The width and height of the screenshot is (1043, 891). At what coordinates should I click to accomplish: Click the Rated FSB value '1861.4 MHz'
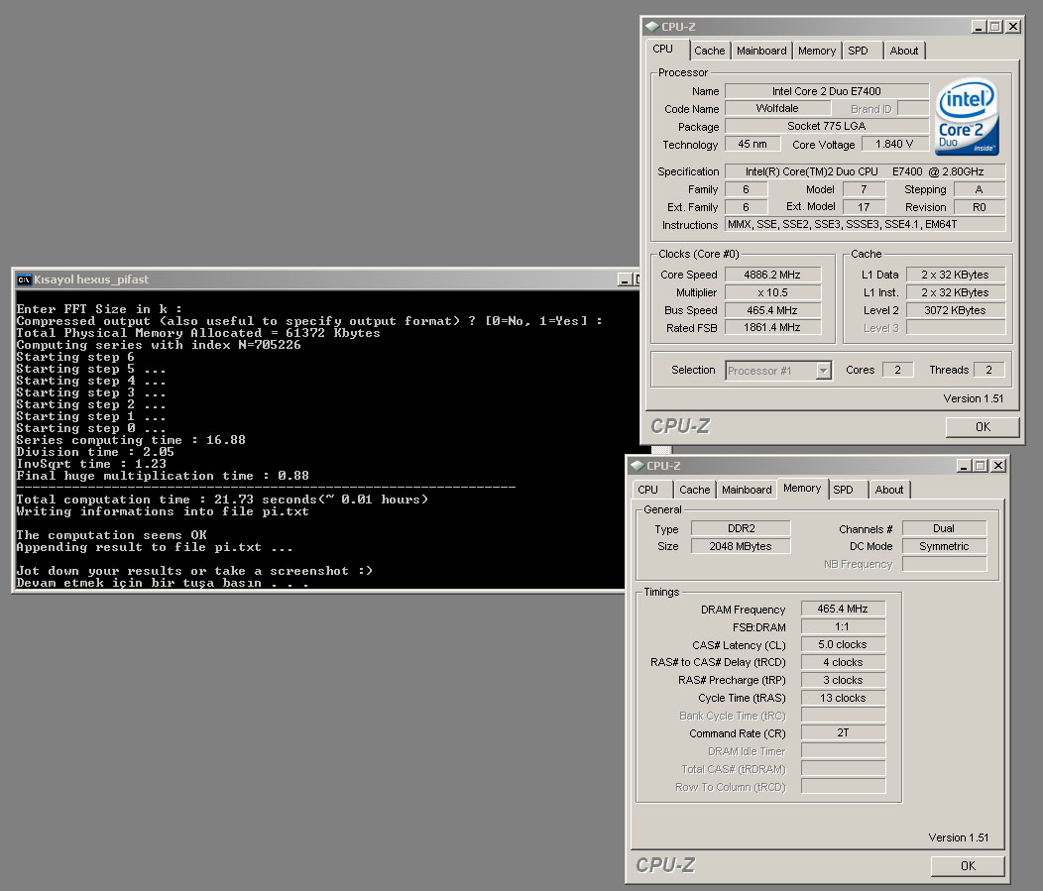(772, 327)
